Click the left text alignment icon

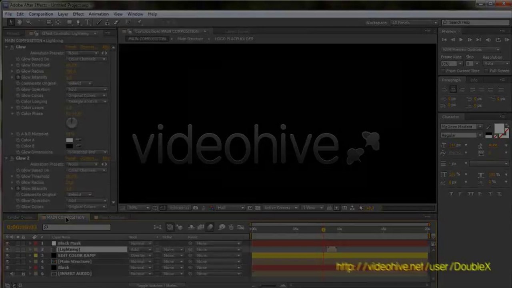point(444,89)
